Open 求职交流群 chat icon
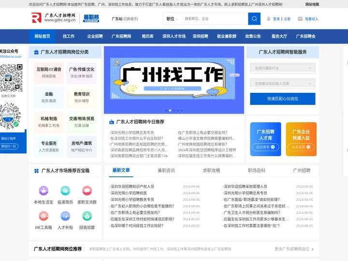 87,190
